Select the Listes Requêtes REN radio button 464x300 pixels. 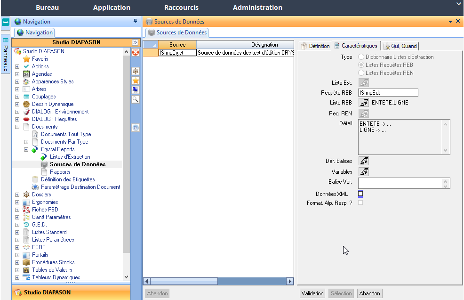(361, 73)
